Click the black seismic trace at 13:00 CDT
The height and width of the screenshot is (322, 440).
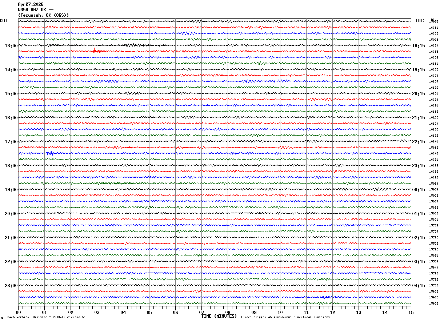click(215, 45)
